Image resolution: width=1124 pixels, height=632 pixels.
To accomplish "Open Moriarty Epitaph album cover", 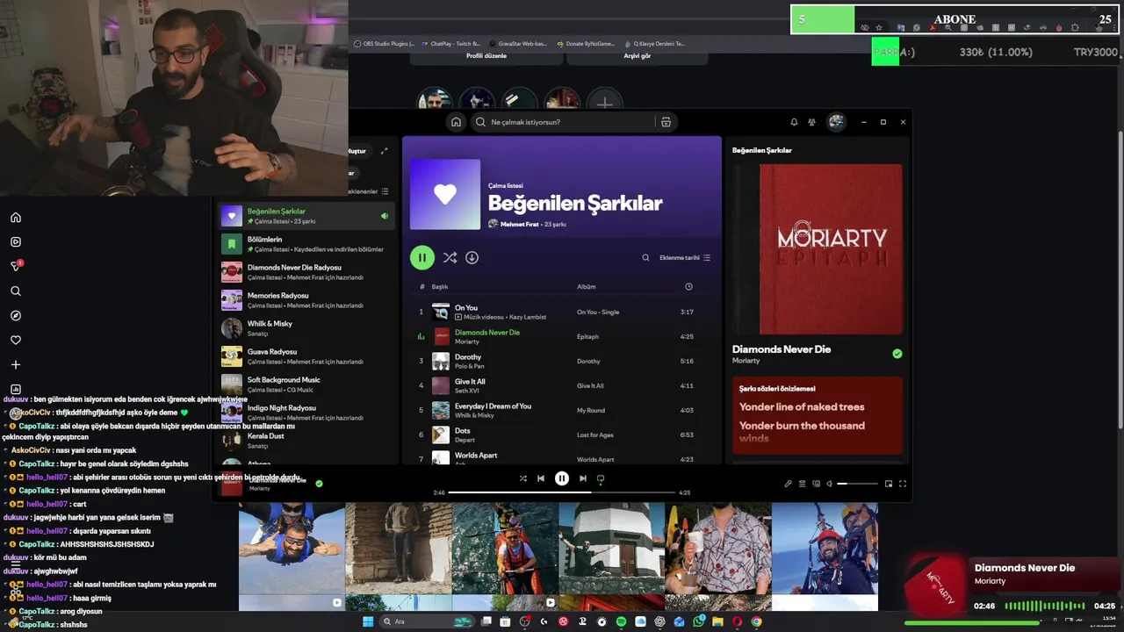I will tap(818, 248).
